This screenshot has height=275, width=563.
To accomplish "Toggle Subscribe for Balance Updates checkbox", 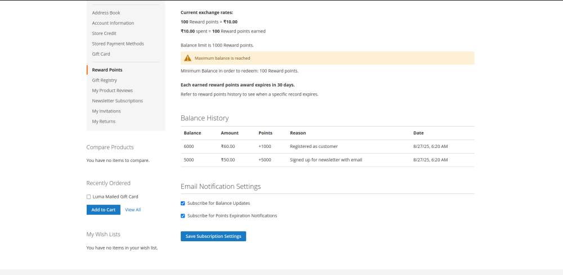I will coord(183,203).
